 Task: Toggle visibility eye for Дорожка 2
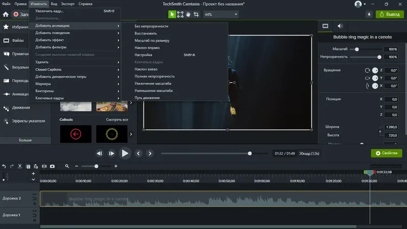(x=34, y=195)
